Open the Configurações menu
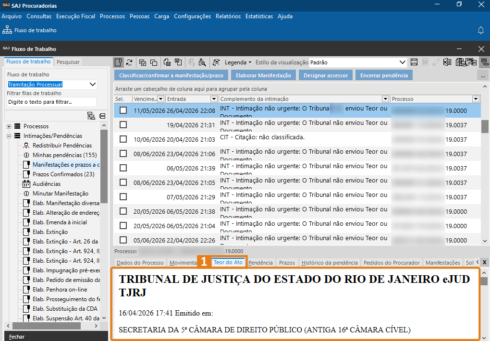The image size is (490, 341). tap(193, 16)
